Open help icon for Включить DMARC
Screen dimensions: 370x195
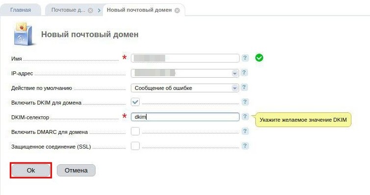(245, 131)
